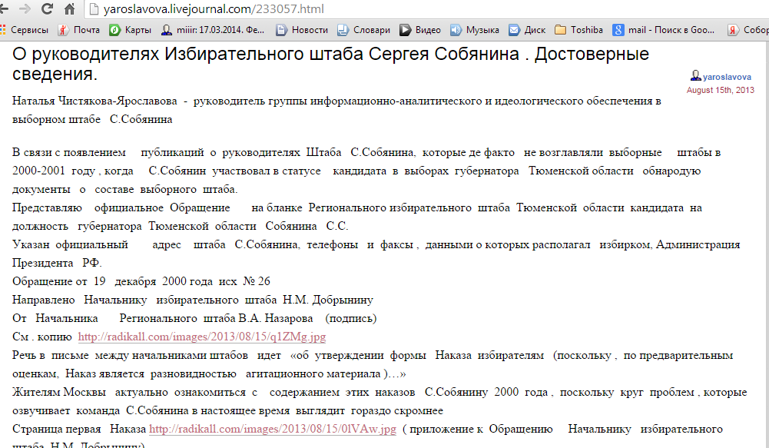This screenshot has height=448, width=769.
Task: Open the Музыка bookmark
Action: coord(475,30)
